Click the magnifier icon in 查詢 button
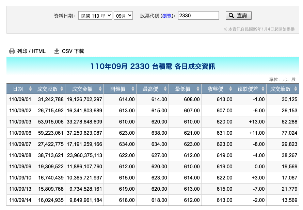The width and height of the screenshot is (303, 210). click(x=231, y=16)
